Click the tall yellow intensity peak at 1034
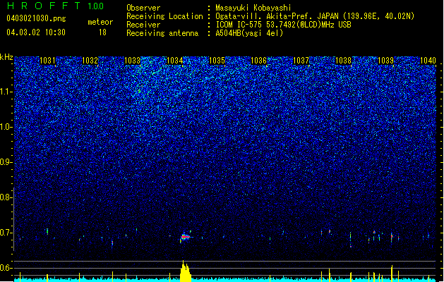 pyautogui.click(x=185, y=271)
